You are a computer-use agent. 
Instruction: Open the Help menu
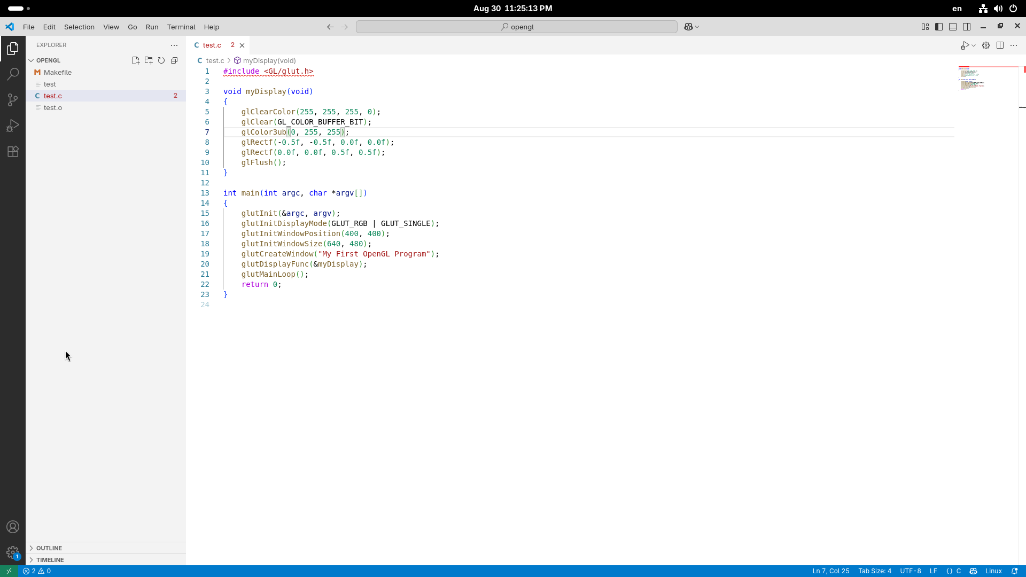(x=212, y=27)
